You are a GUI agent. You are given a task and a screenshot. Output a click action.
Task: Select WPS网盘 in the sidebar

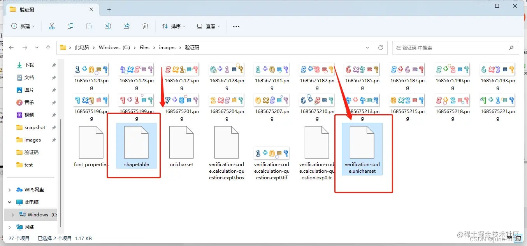[34, 190]
